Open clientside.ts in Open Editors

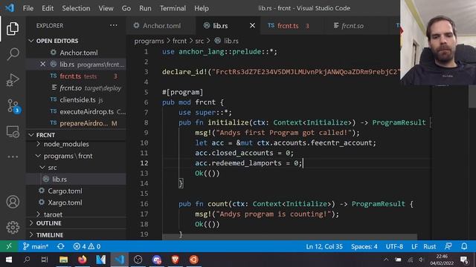pyautogui.click(x=76, y=99)
